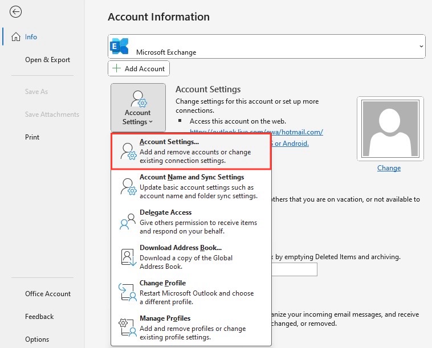Click the Microsoft Exchange logo icon

[119, 46]
